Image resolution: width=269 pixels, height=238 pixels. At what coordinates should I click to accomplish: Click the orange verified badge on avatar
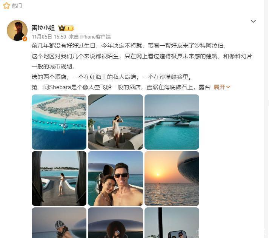25,39
